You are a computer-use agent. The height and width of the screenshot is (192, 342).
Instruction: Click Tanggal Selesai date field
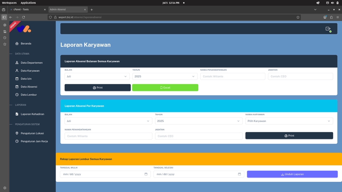pos(199,174)
